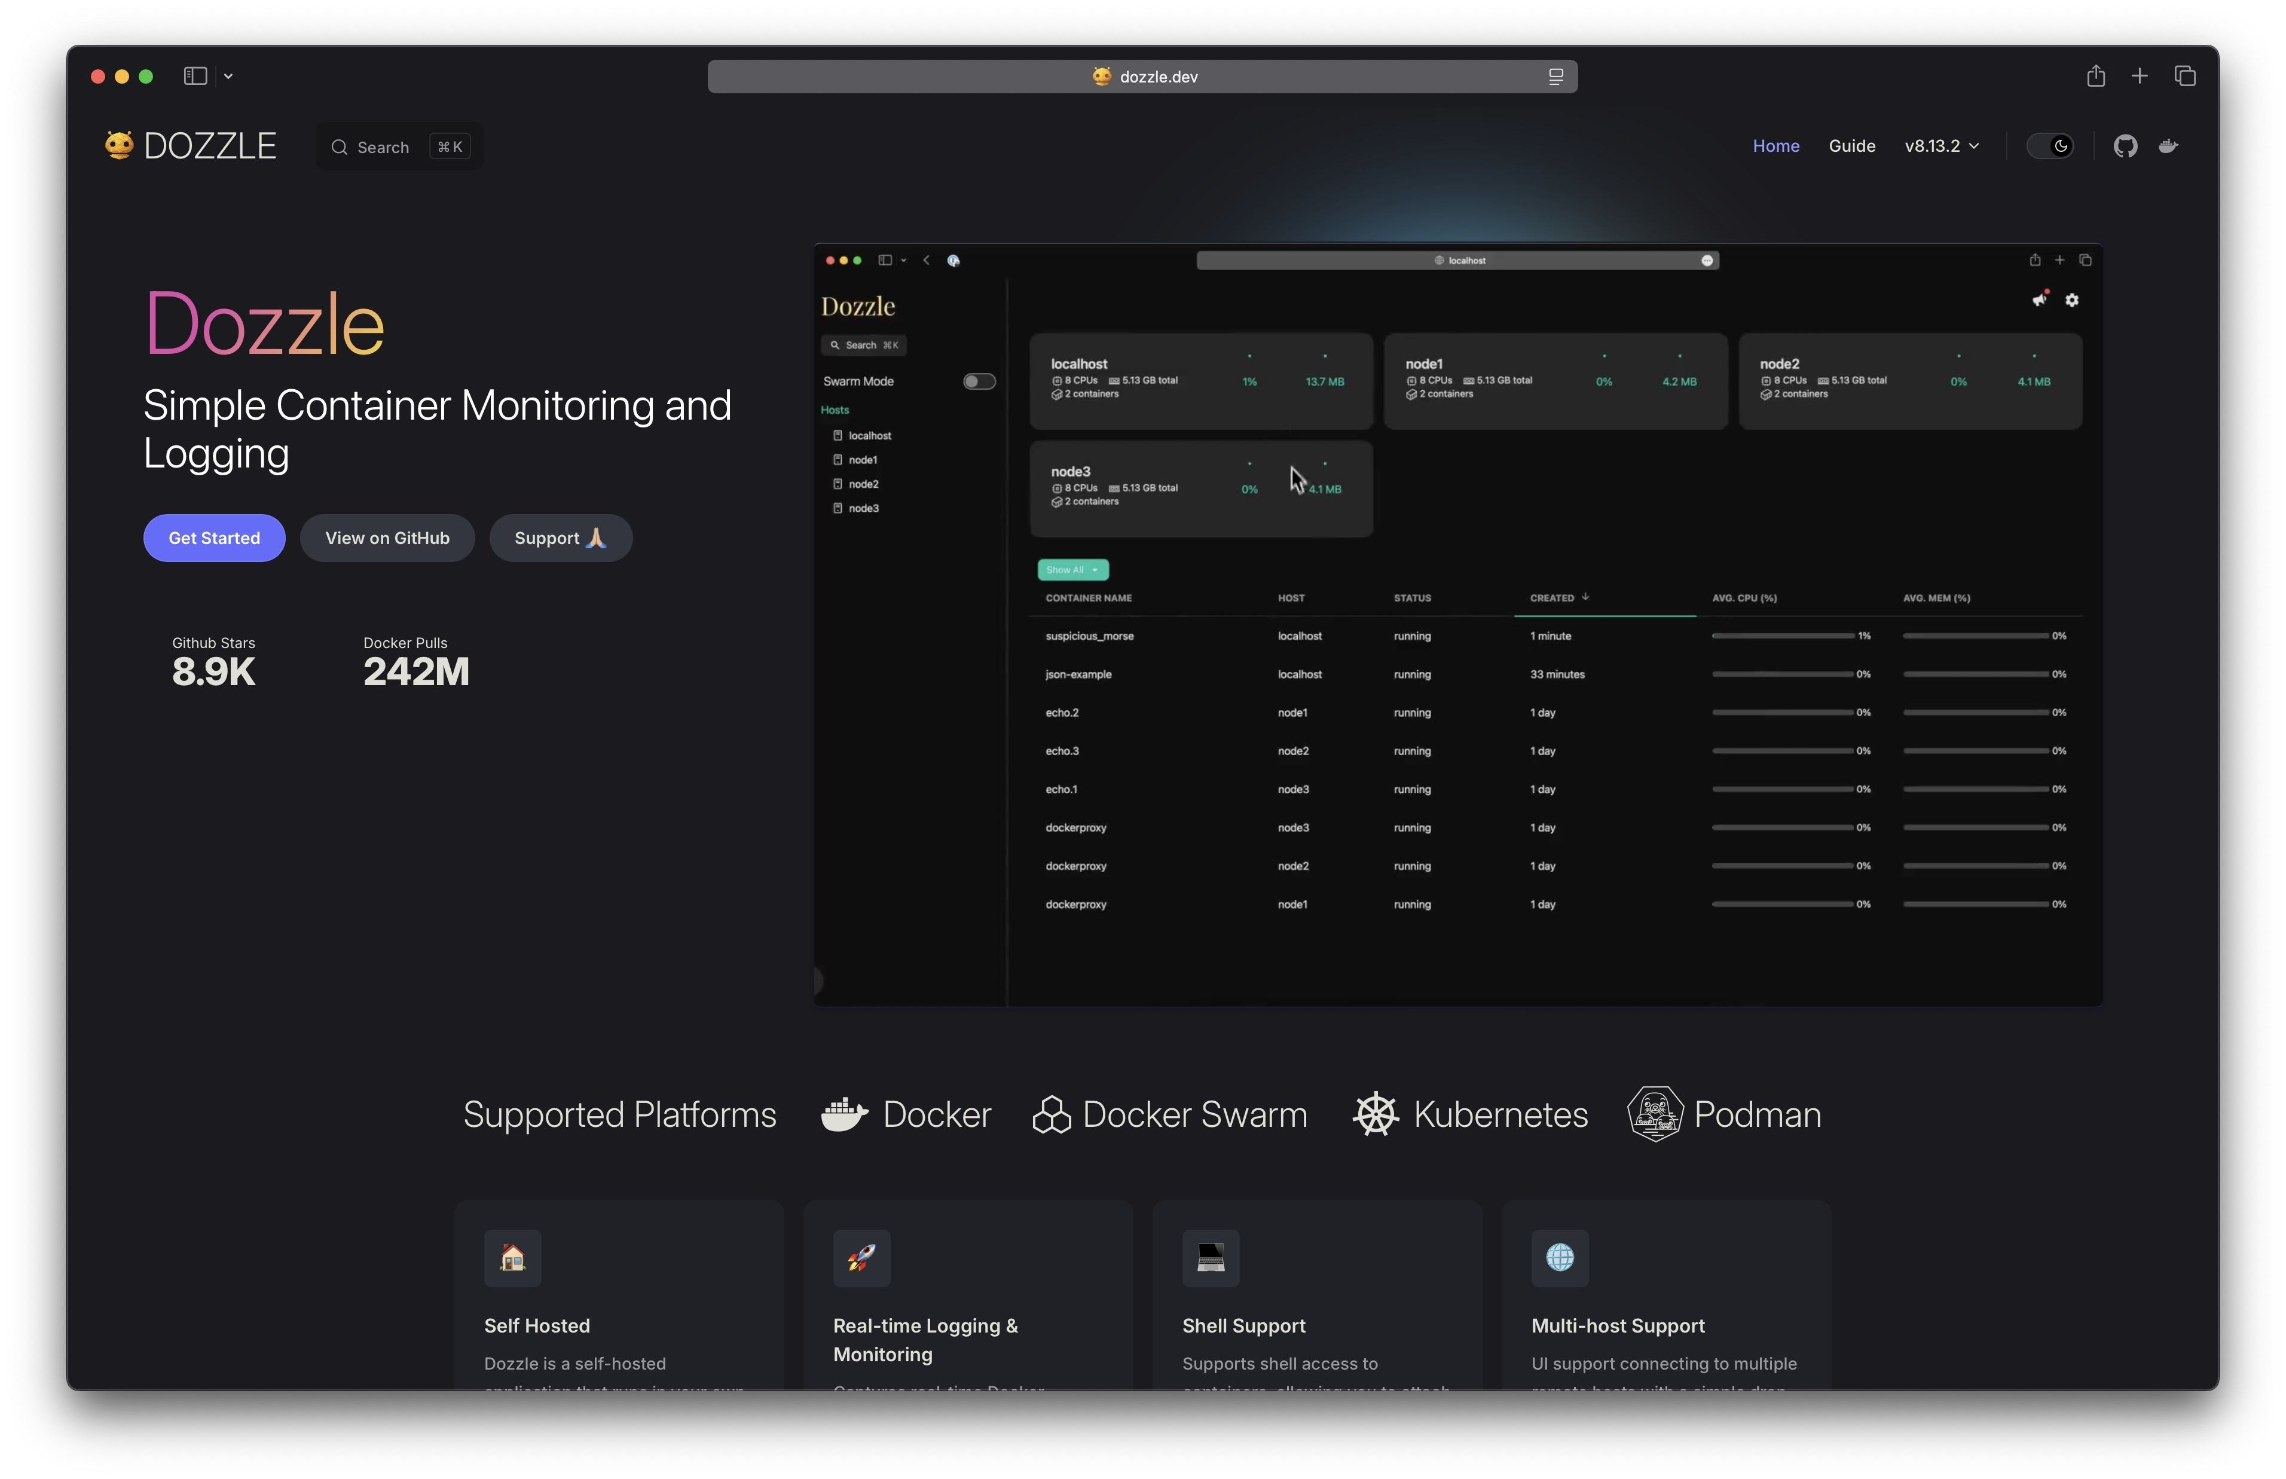Click the magnifier icon in the site search box
The width and height of the screenshot is (2286, 1479).
click(x=339, y=147)
